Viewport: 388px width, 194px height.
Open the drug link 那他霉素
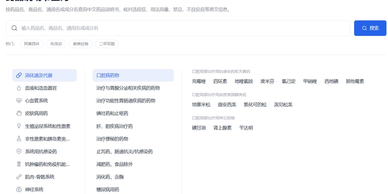tap(355, 81)
